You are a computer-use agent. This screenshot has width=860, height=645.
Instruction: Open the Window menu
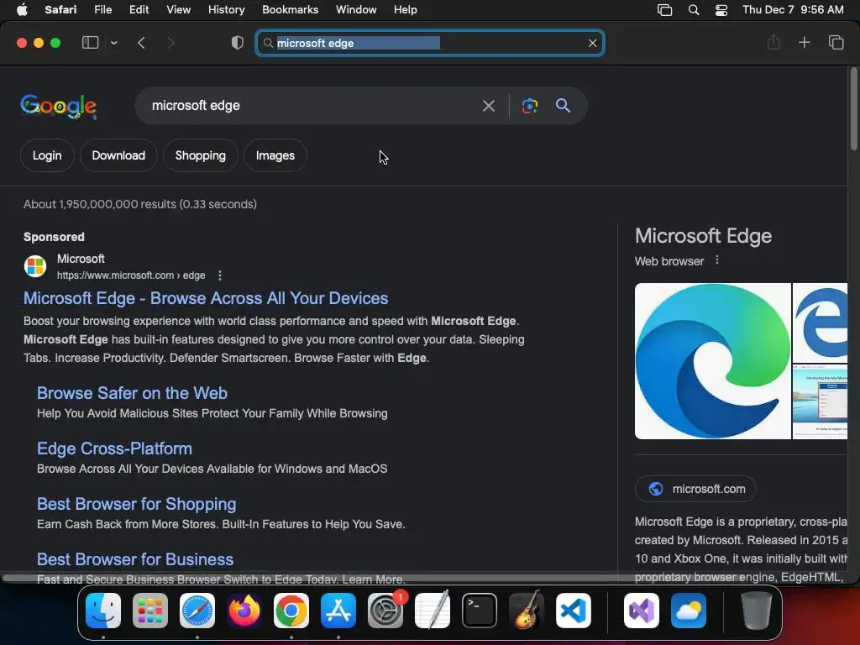(x=356, y=10)
